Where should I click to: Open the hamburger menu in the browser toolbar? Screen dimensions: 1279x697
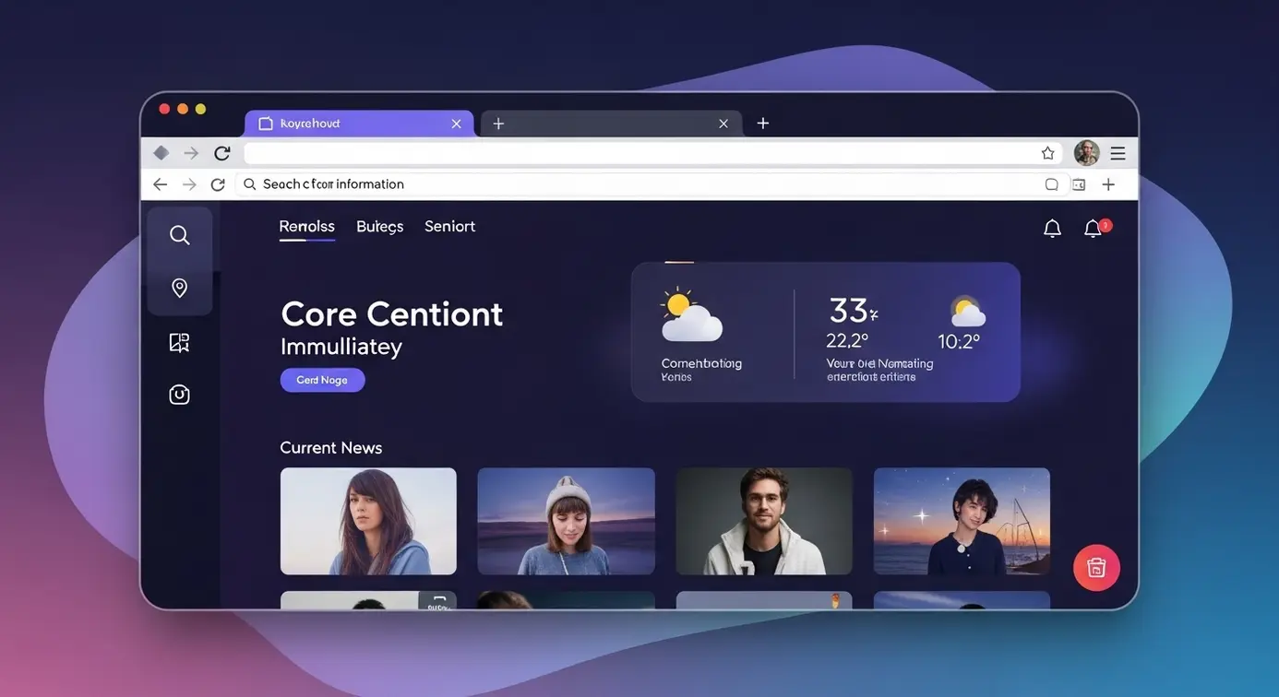coord(1118,153)
